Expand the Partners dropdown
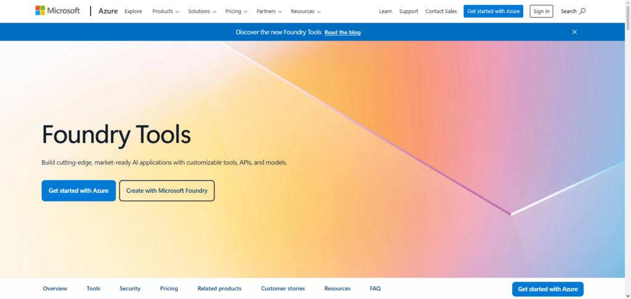This screenshot has width=631, height=299. [x=269, y=11]
